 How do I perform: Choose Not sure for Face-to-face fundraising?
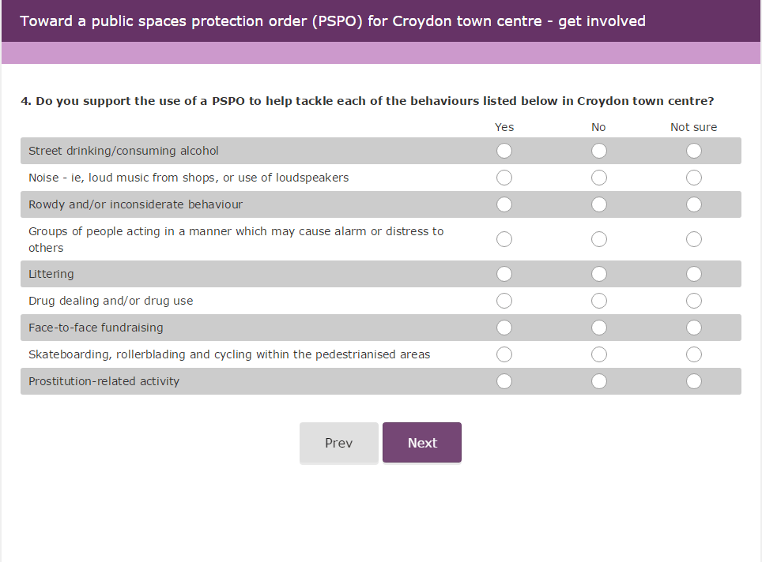(693, 328)
